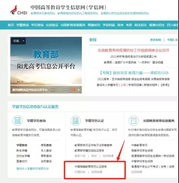Click the 【新闻】 link
179x183 pixels.
point(165,85)
